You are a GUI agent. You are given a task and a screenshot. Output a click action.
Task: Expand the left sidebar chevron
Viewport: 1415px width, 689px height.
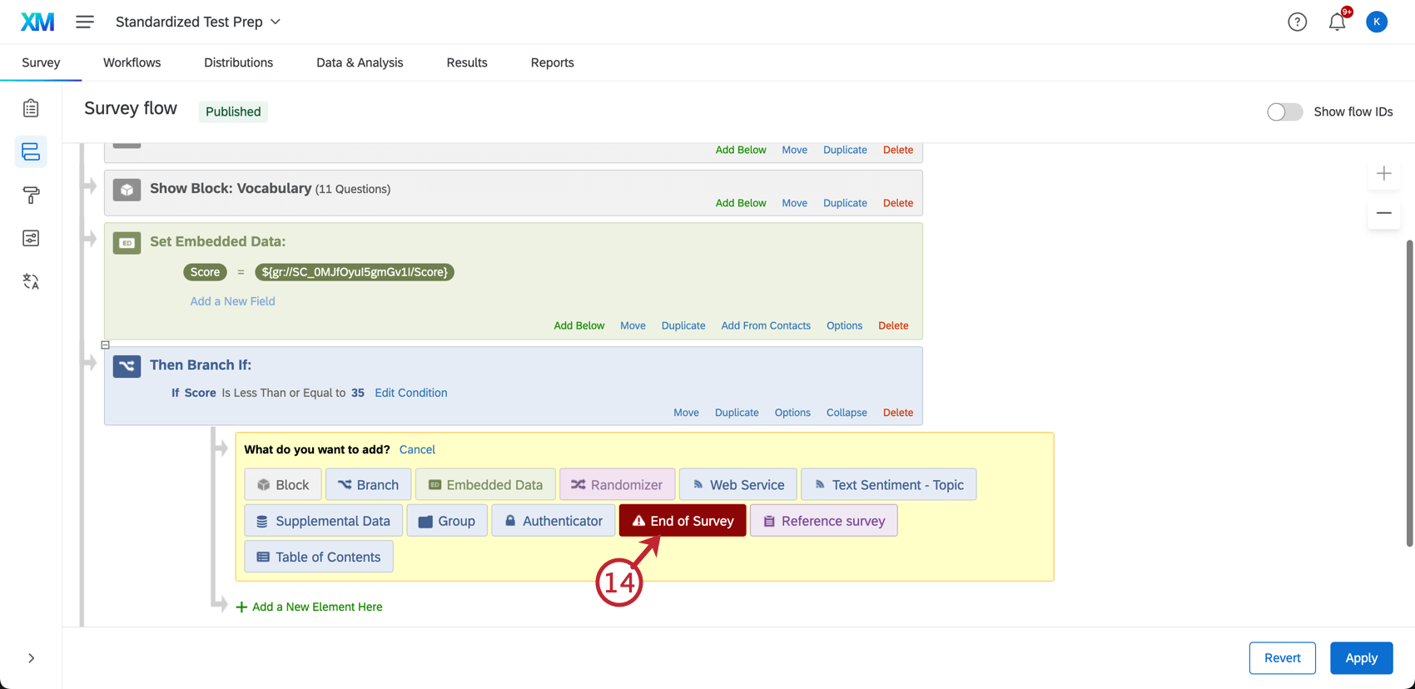[x=31, y=658]
